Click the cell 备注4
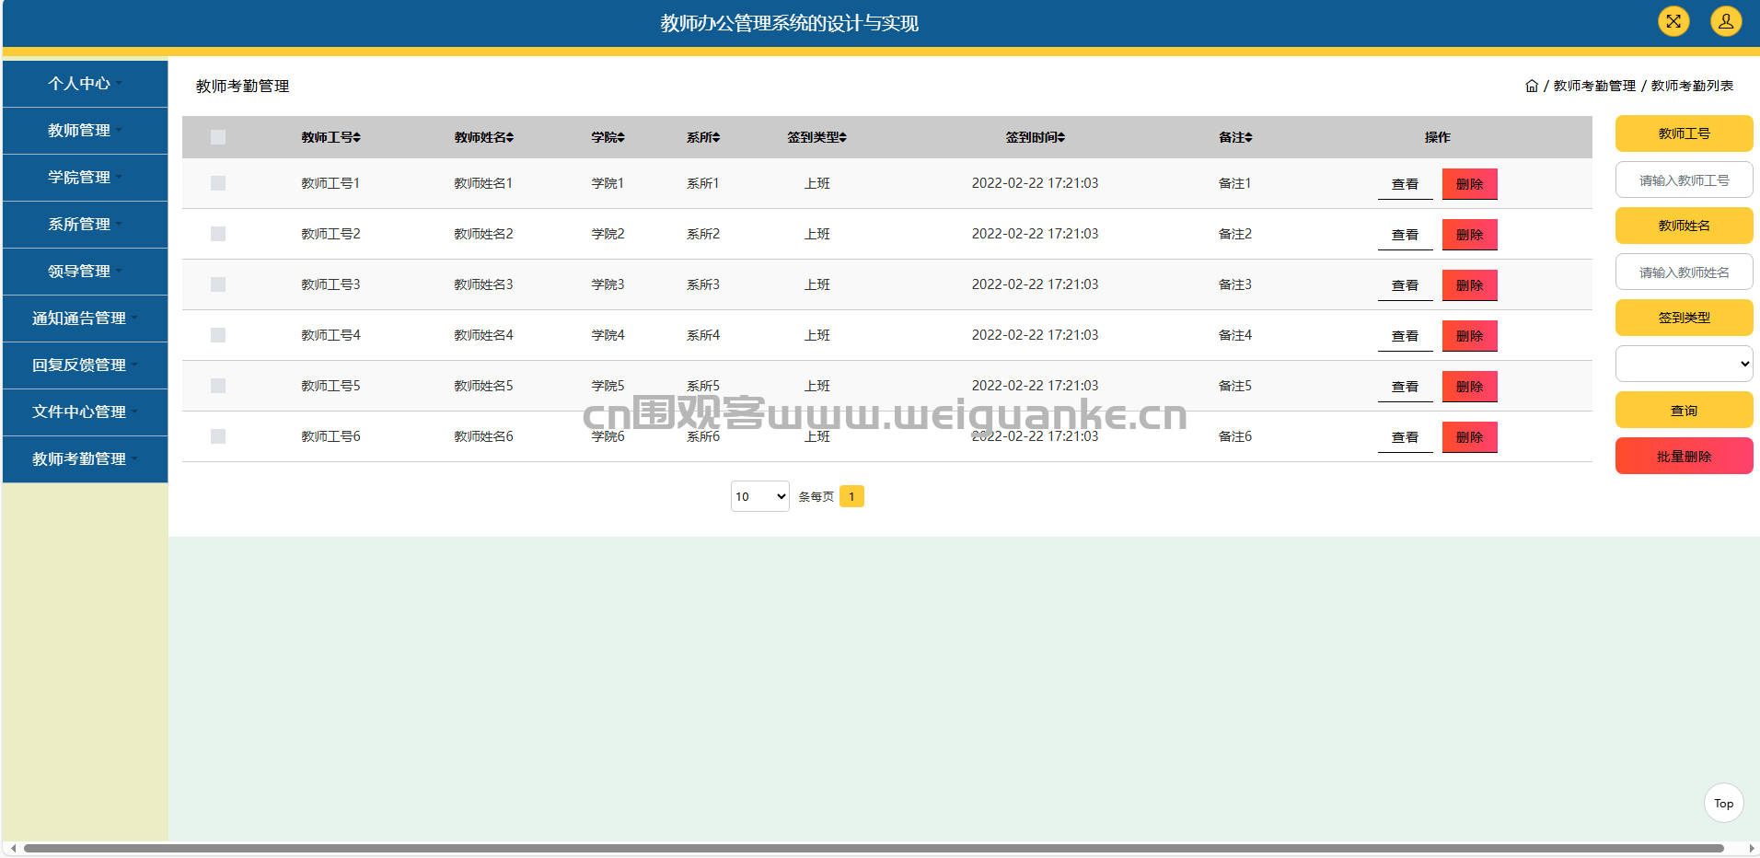The width and height of the screenshot is (1760, 858). 1234,335
